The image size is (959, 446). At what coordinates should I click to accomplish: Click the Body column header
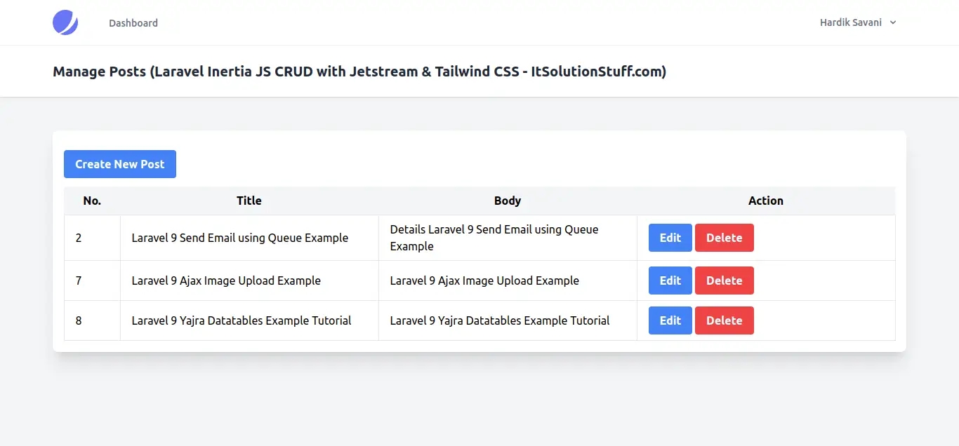coord(508,201)
